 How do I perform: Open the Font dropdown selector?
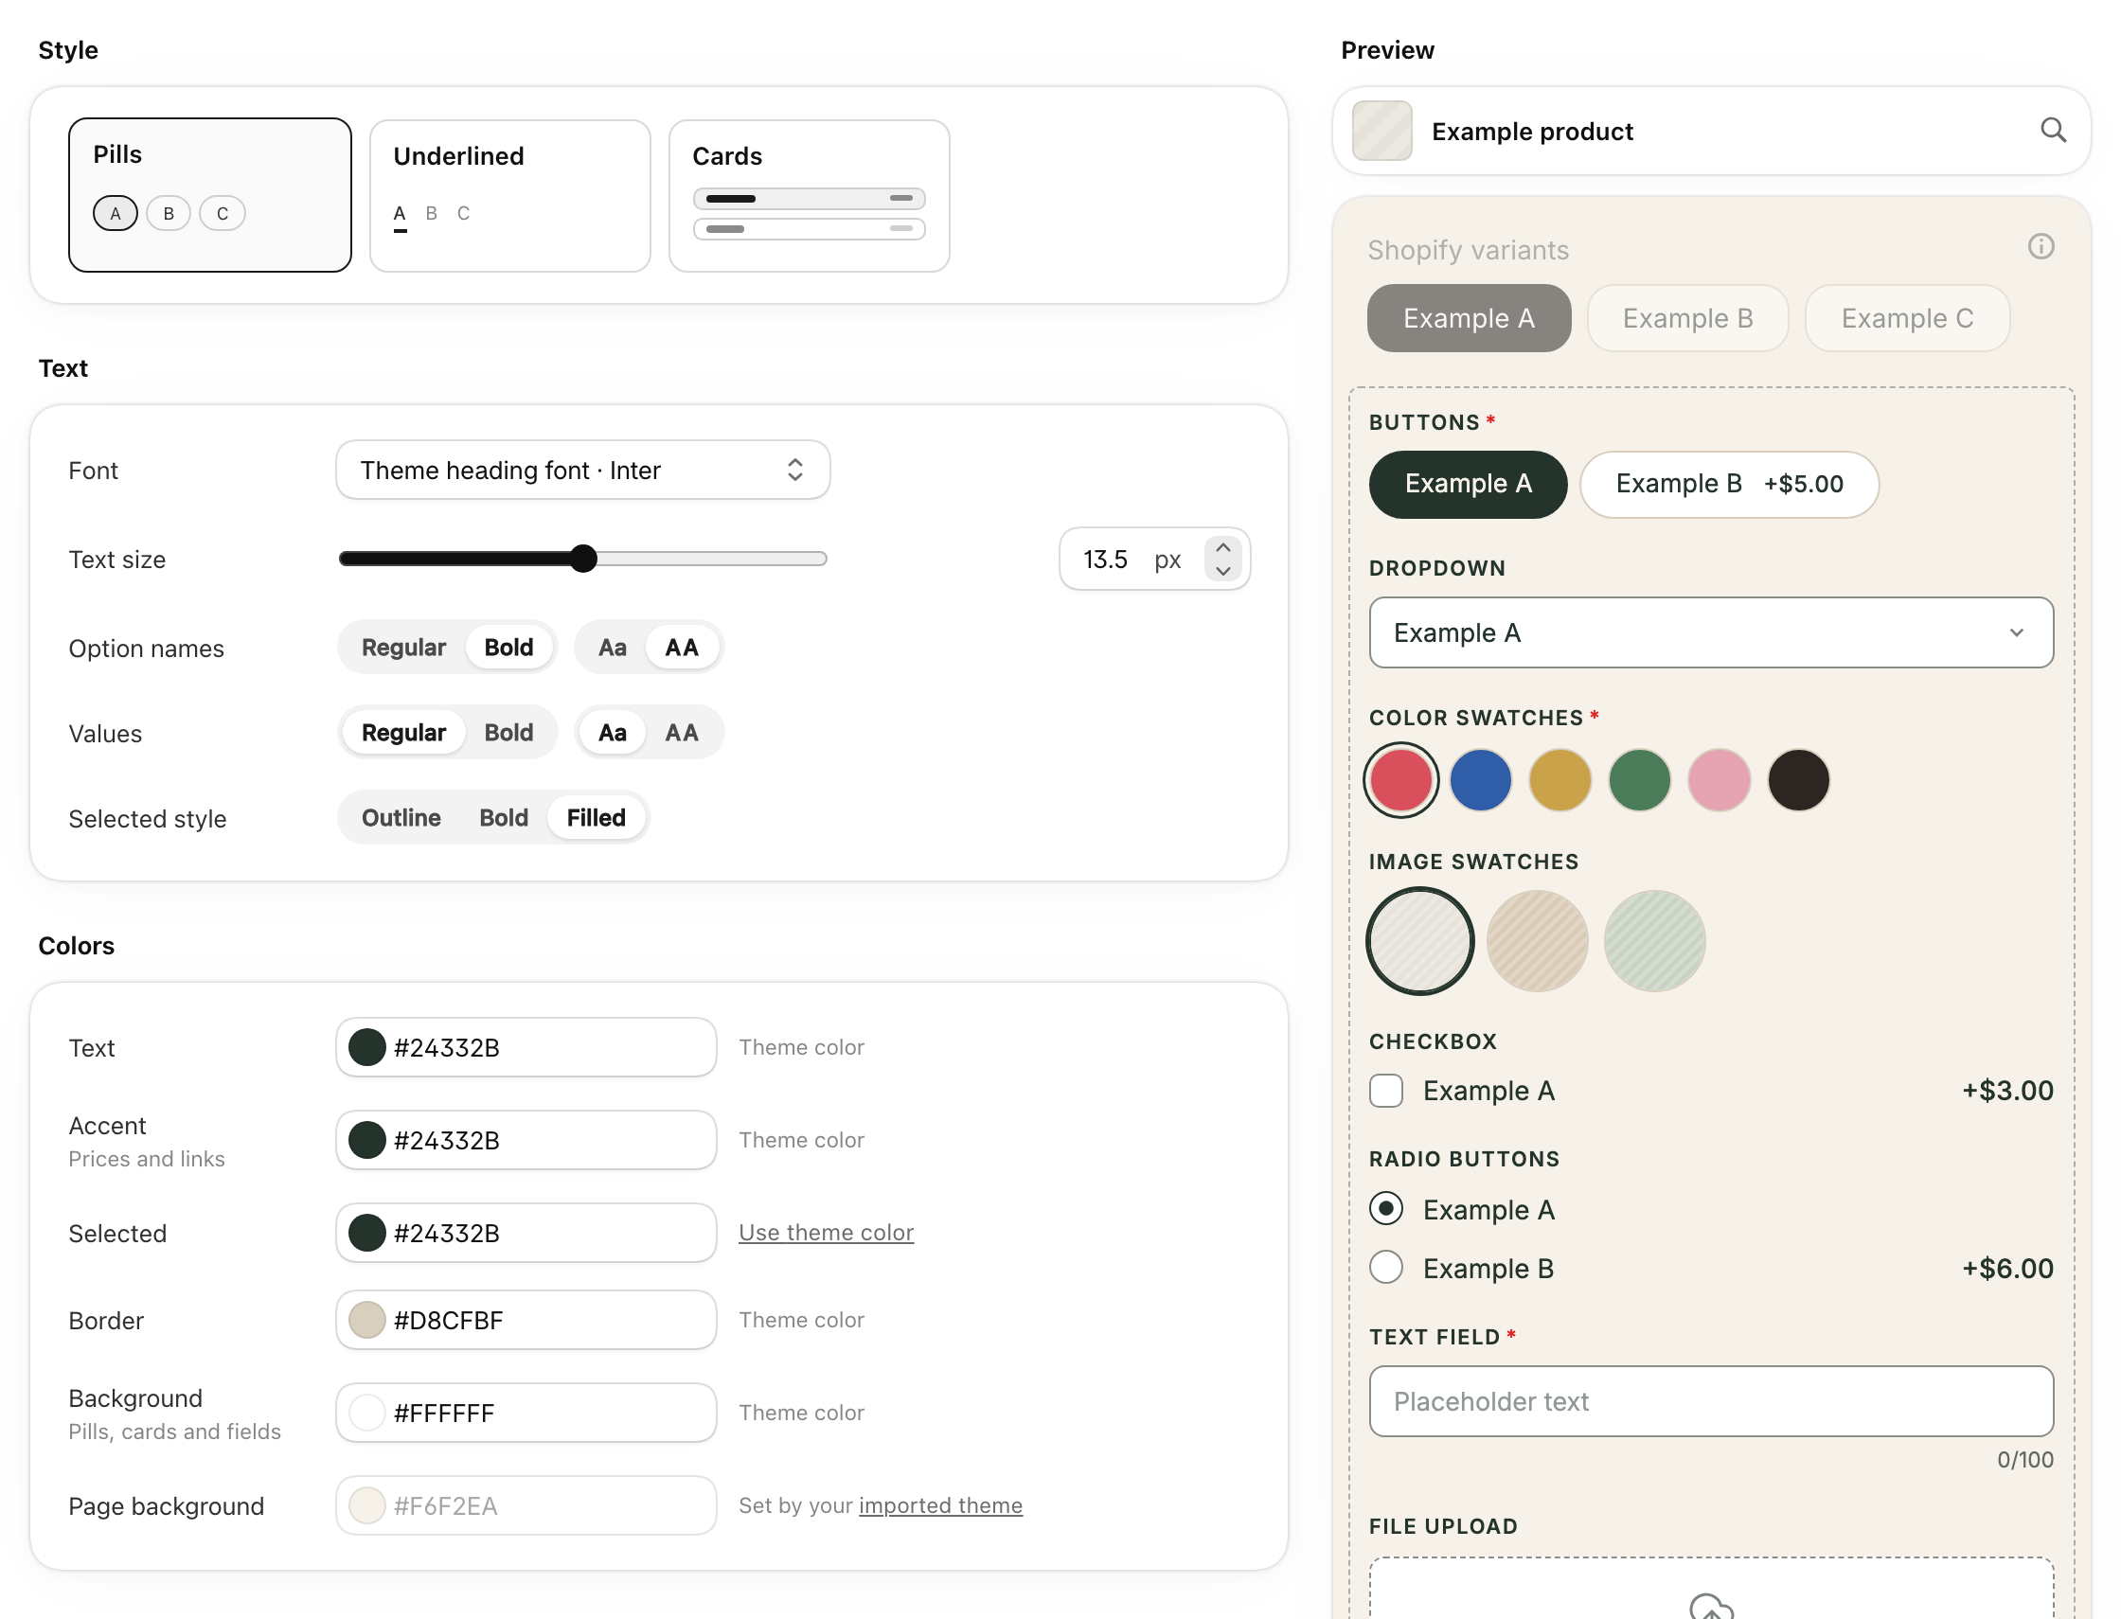click(582, 470)
